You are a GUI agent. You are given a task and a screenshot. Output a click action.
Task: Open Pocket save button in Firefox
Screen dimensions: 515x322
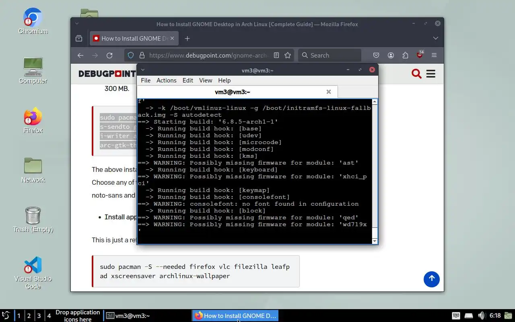(x=376, y=55)
